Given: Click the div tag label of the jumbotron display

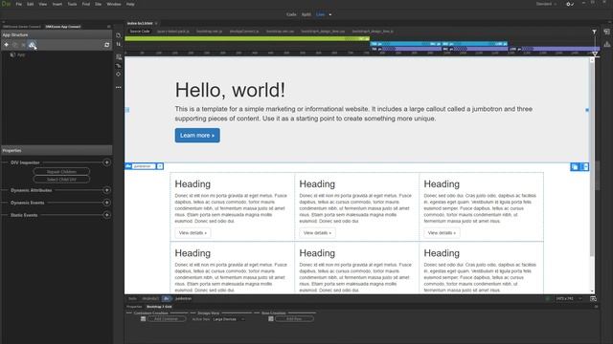Looking at the screenshot, I should click(x=128, y=166).
